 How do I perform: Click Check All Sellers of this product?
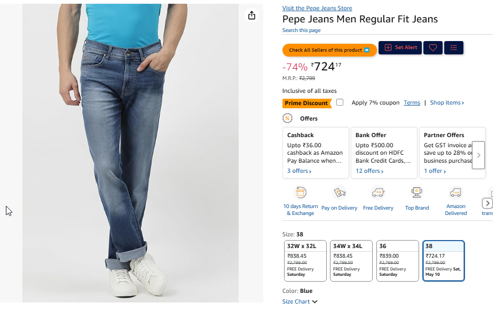(329, 50)
